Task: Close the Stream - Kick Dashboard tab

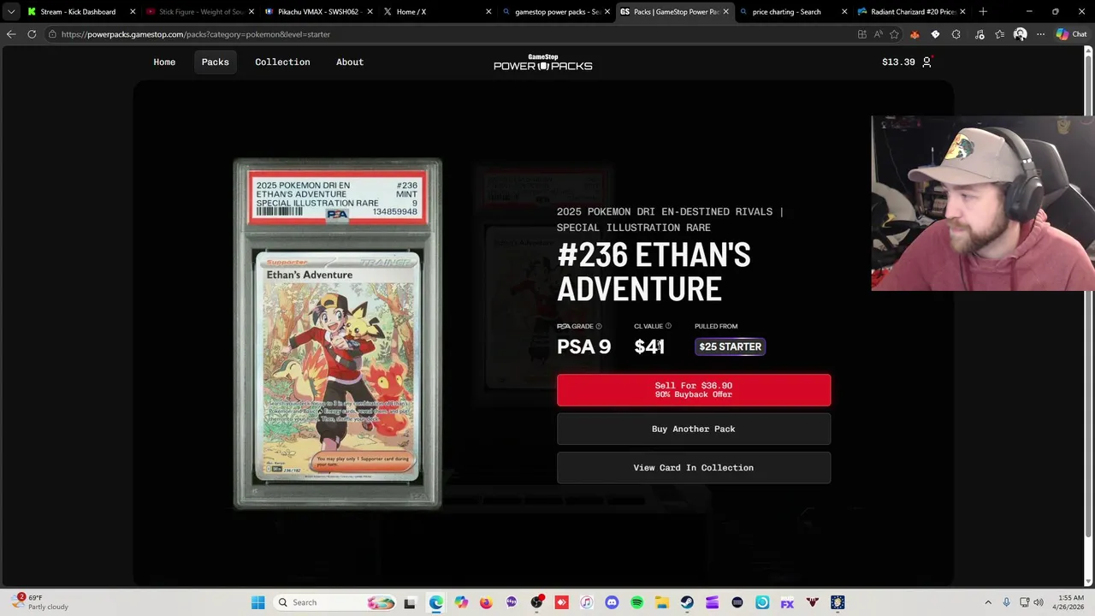Action: [133, 12]
